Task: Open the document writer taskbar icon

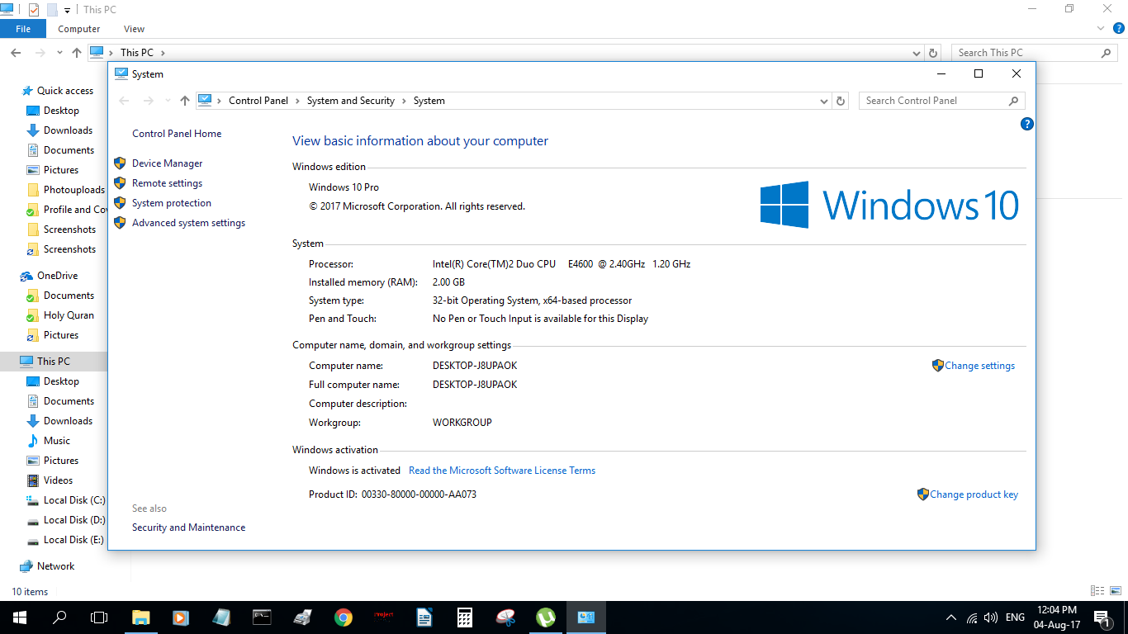Action: 424,617
